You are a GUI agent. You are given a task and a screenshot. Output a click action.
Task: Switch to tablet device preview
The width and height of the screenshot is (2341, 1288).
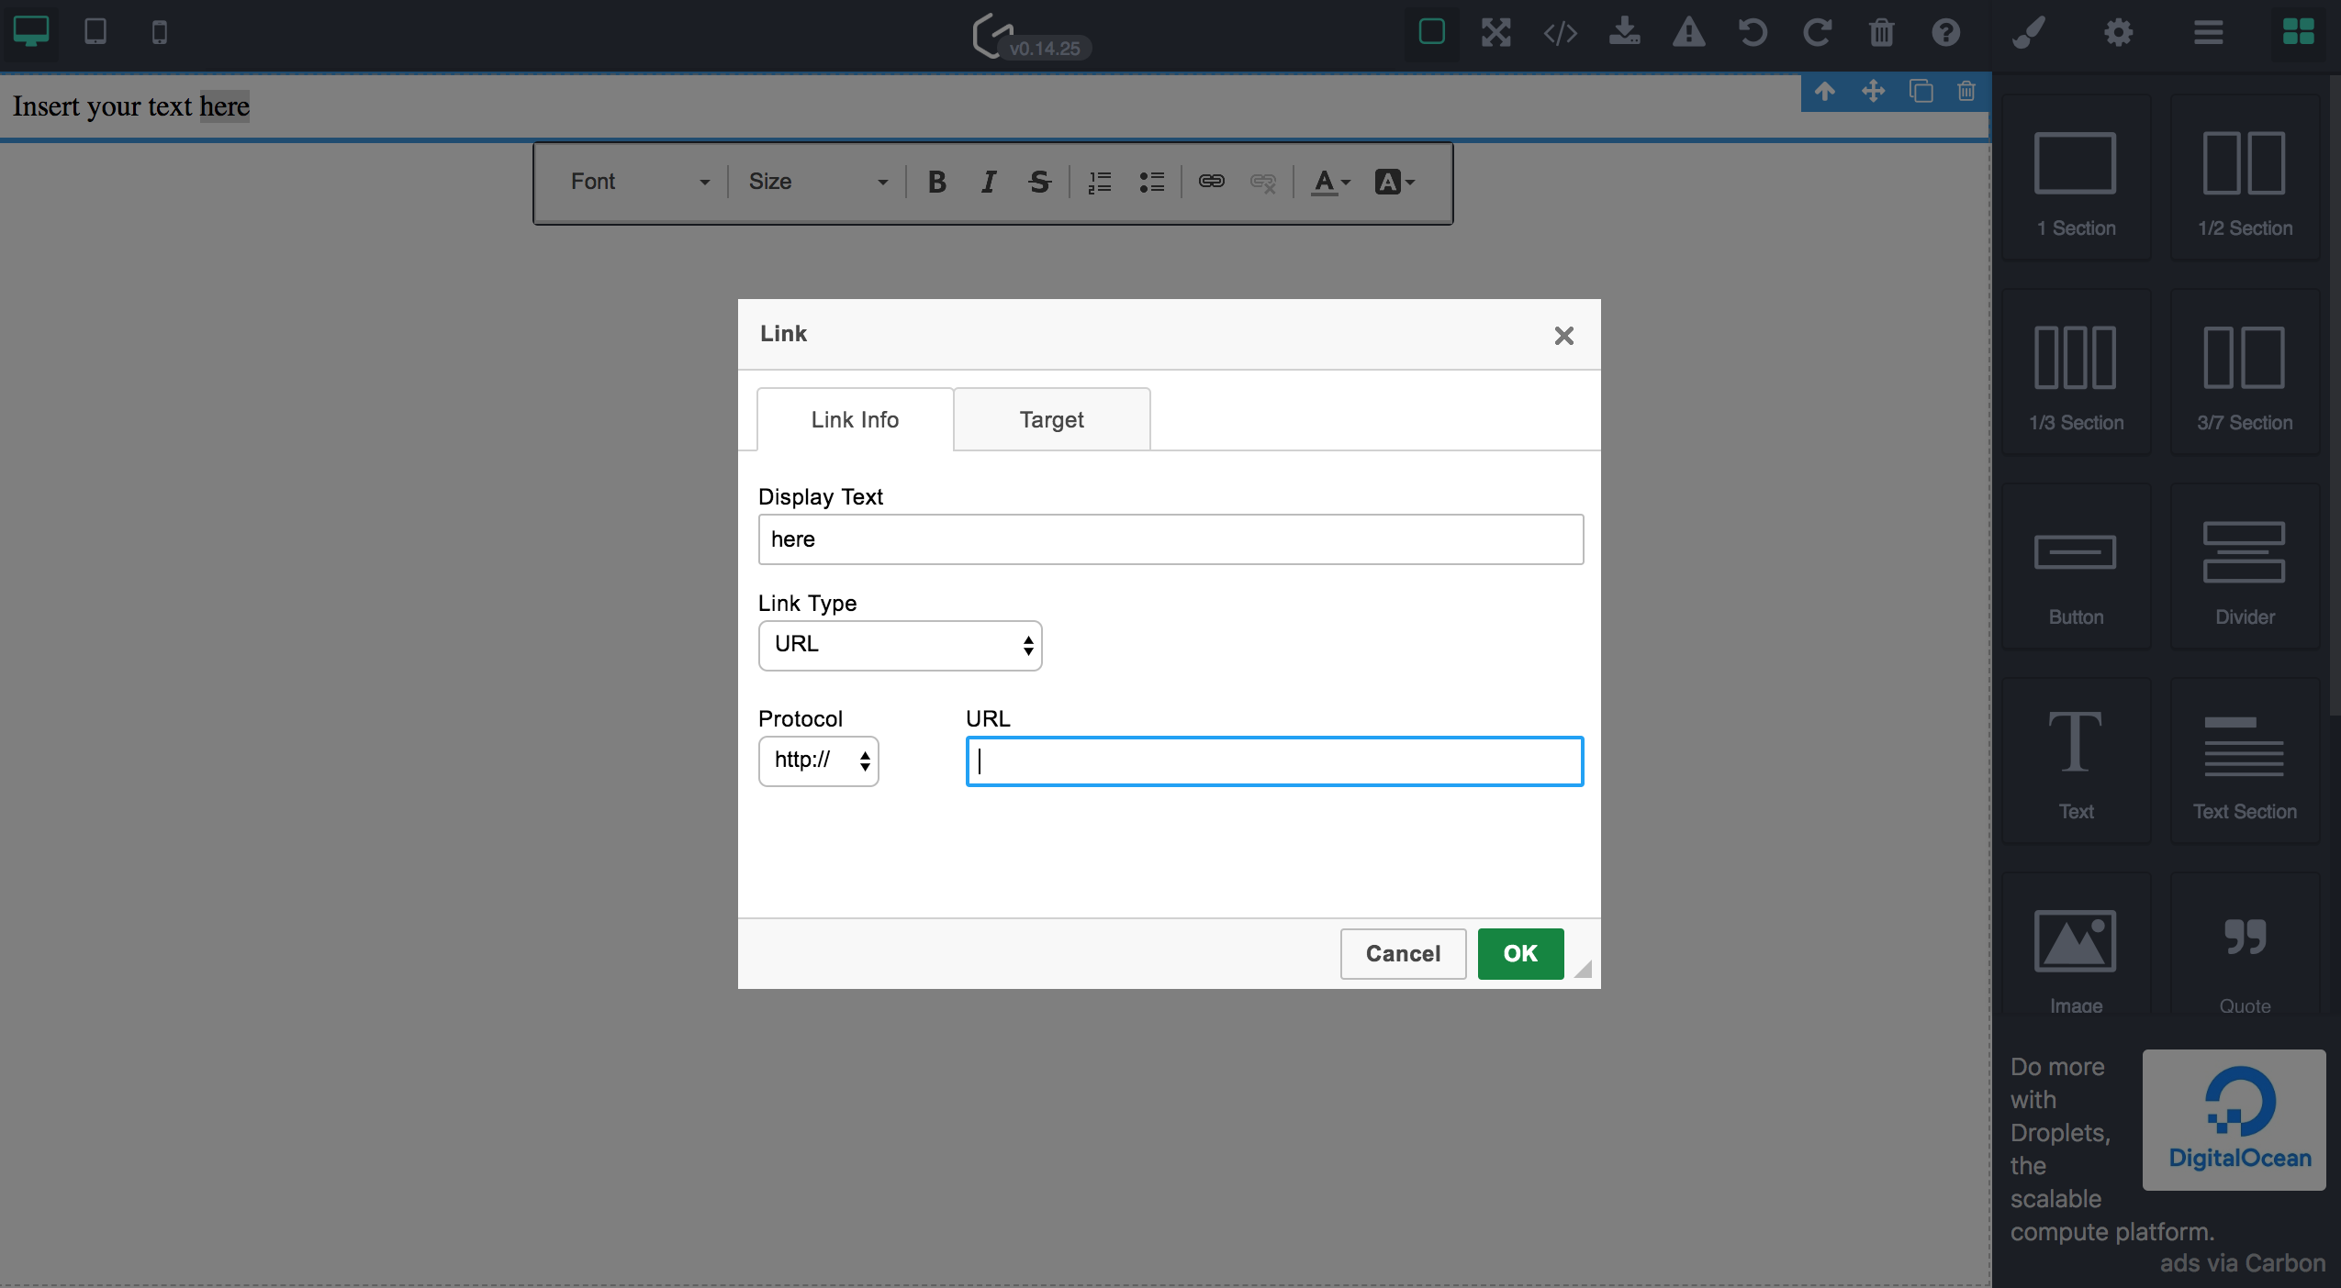click(x=95, y=32)
